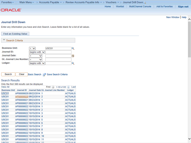
Task: Jump to Last results page
Action: click(73, 87)
